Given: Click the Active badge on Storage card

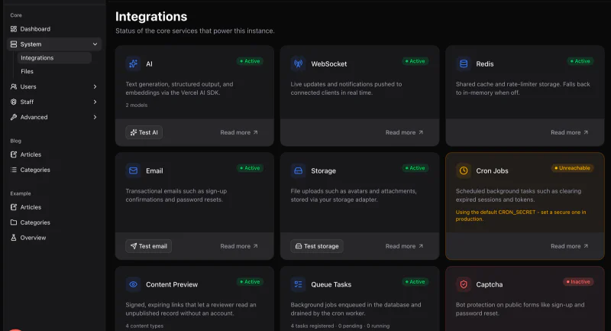Looking at the screenshot, I should 415,168.
